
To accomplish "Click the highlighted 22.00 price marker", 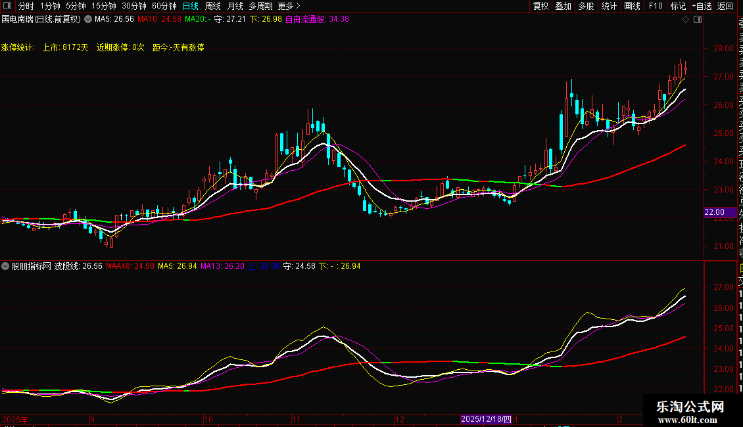I will 720,212.
